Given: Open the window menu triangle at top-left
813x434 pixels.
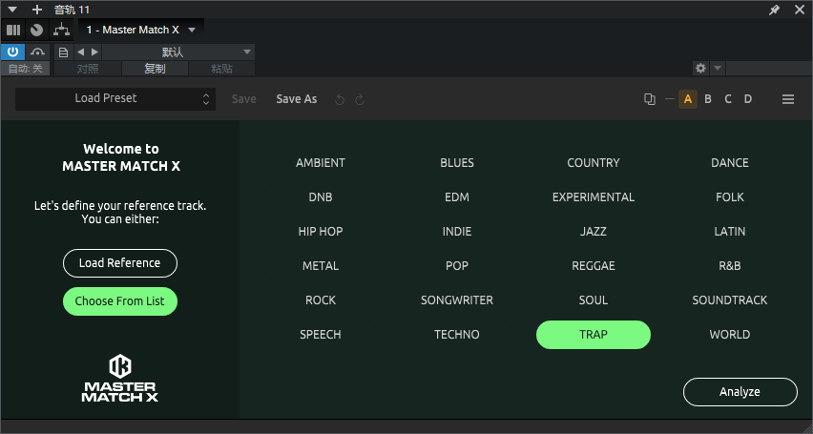Looking at the screenshot, I should tap(12, 10).
